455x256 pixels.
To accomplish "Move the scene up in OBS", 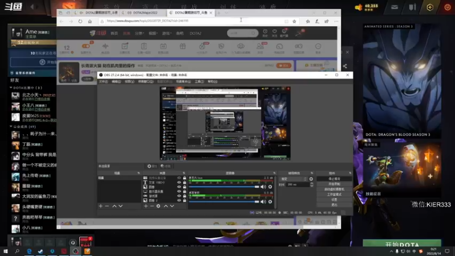I will pyautogui.click(x=114, y=206).
